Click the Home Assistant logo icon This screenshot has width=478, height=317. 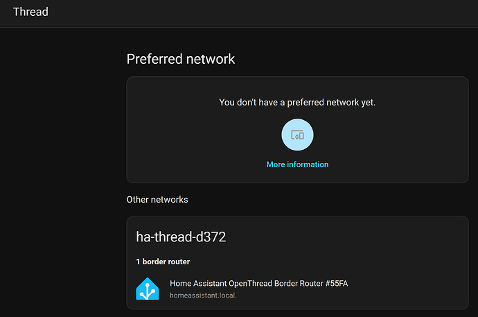[x=148, y=289]
